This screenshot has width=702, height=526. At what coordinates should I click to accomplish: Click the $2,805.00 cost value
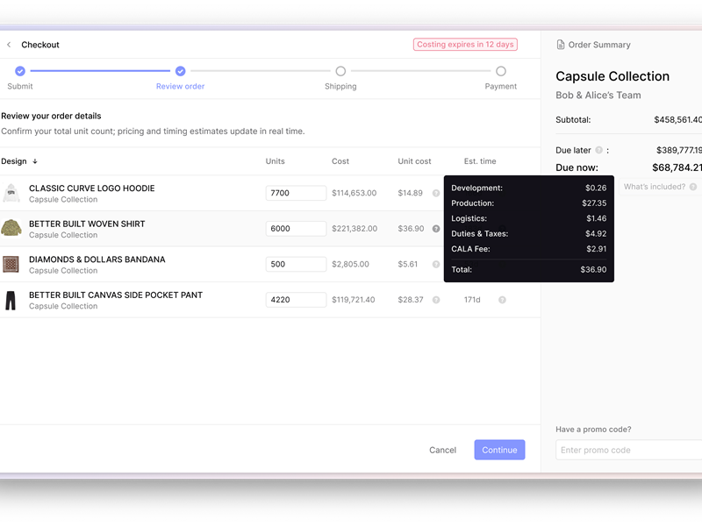click(350, 265)
